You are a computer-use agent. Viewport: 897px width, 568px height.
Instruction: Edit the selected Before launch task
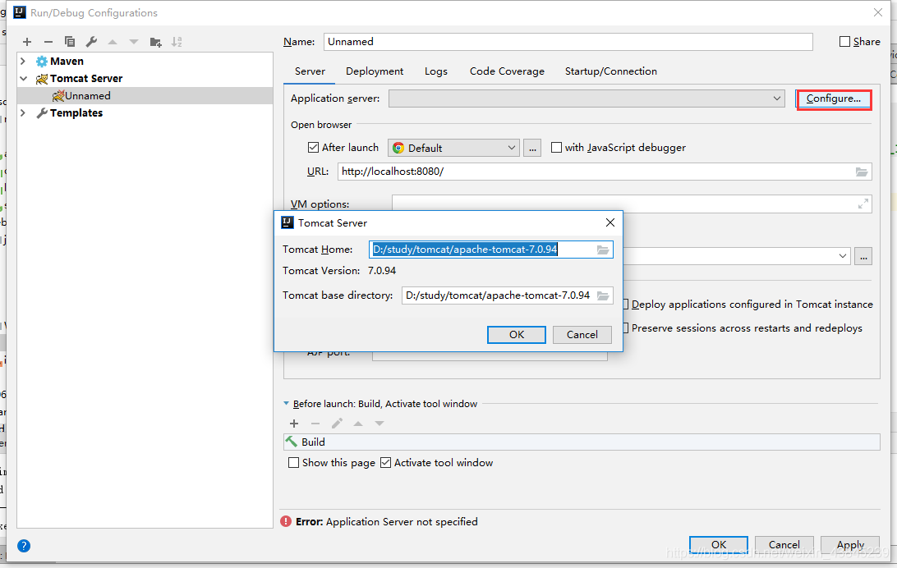337,424
